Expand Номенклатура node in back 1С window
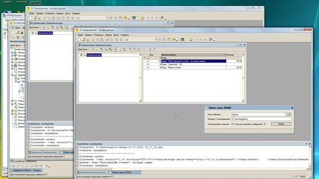 tap(32, 33)
